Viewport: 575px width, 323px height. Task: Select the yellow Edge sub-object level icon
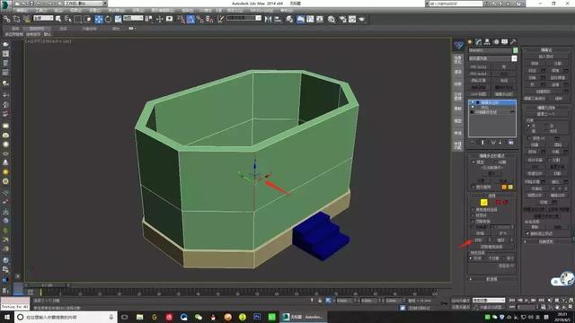click(x=484, y=203)
